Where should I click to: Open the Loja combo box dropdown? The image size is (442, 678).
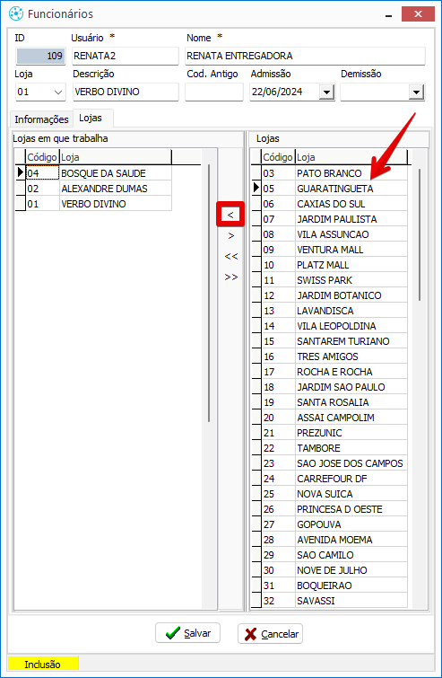[x=58, y=92]
